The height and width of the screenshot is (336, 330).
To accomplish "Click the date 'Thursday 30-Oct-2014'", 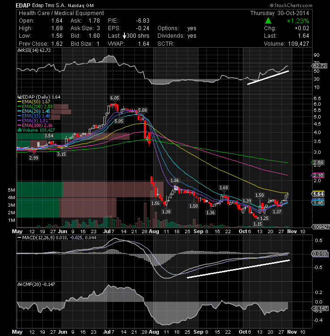I will (x=280, y=13).
